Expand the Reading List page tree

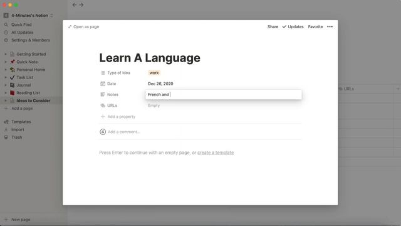[x=6, y=93]
